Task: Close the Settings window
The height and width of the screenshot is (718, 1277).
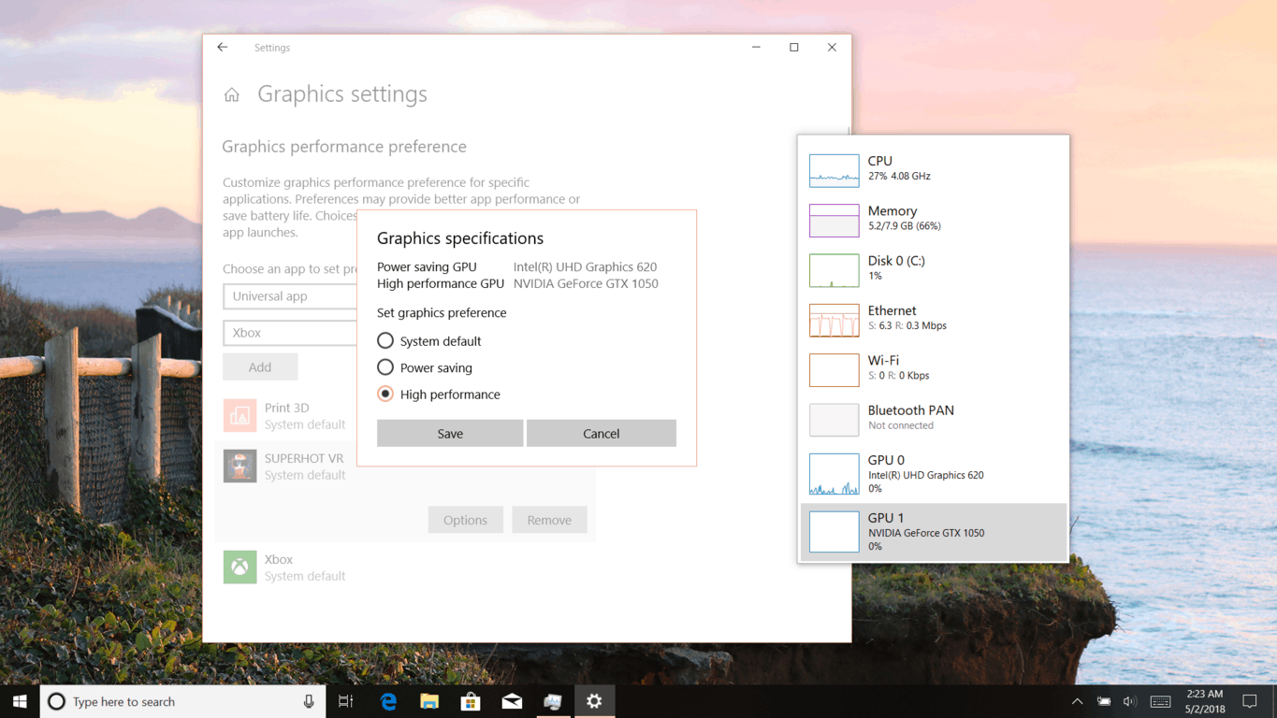Action: pos(832,47)
